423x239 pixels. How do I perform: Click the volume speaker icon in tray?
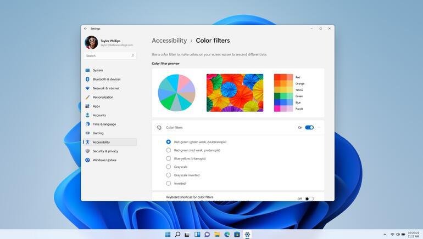[x=398, y=235]
